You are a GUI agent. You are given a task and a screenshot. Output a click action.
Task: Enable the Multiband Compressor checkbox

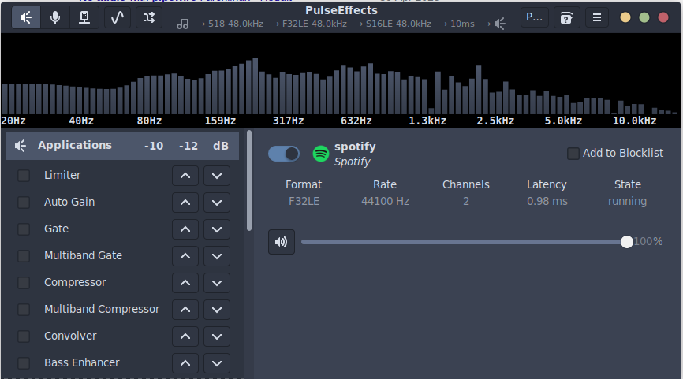pyautogui.click(x=24, y=310)
